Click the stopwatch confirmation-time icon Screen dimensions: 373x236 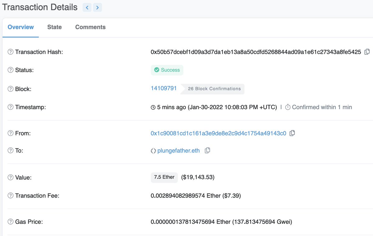tap(288, 107)
